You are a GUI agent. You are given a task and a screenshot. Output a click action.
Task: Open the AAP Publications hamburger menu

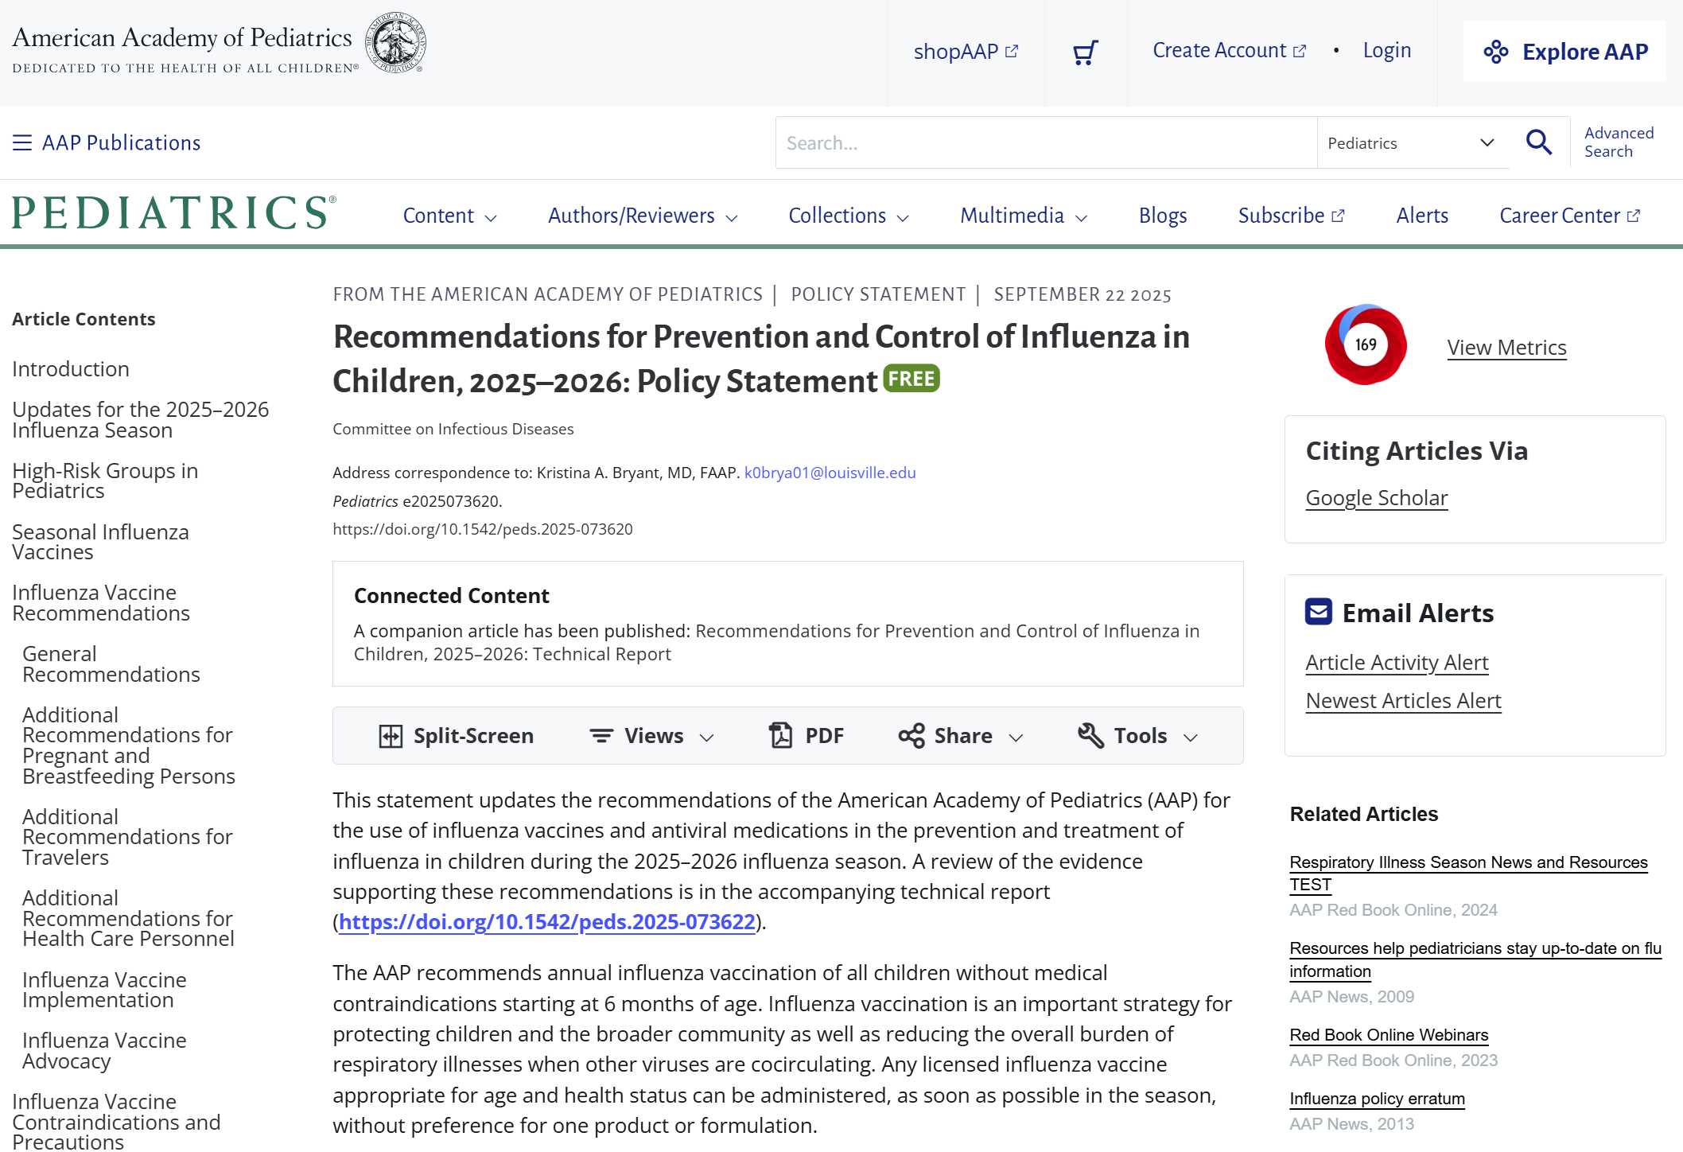(22, 142)
